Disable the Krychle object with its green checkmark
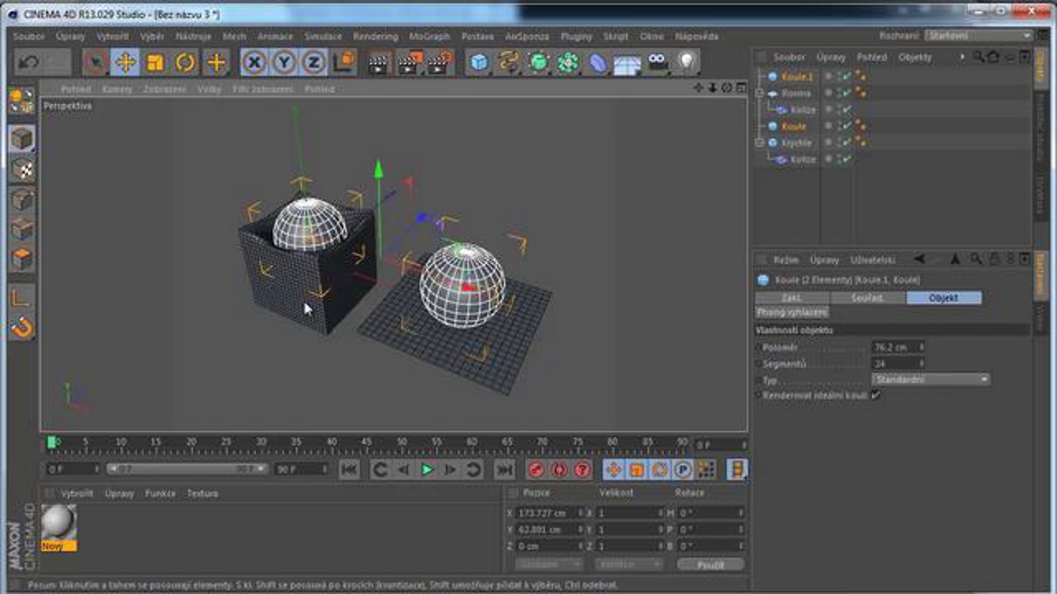This screenshot has width=1057, height=594. tap(846, 142)
